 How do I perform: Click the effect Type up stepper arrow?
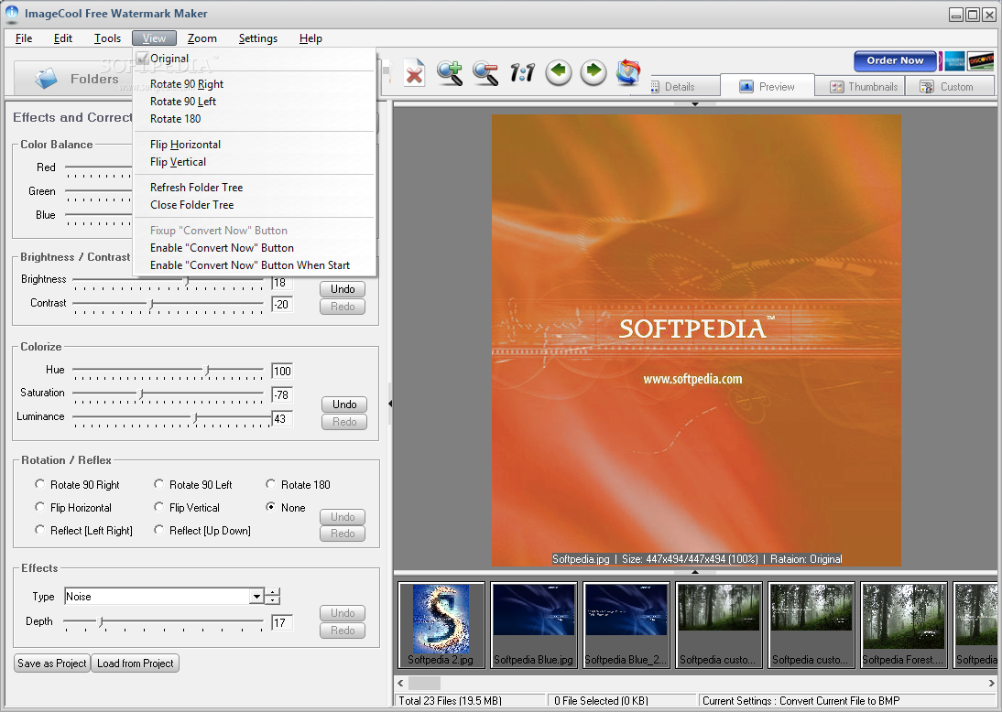click(x=273, y=592)
